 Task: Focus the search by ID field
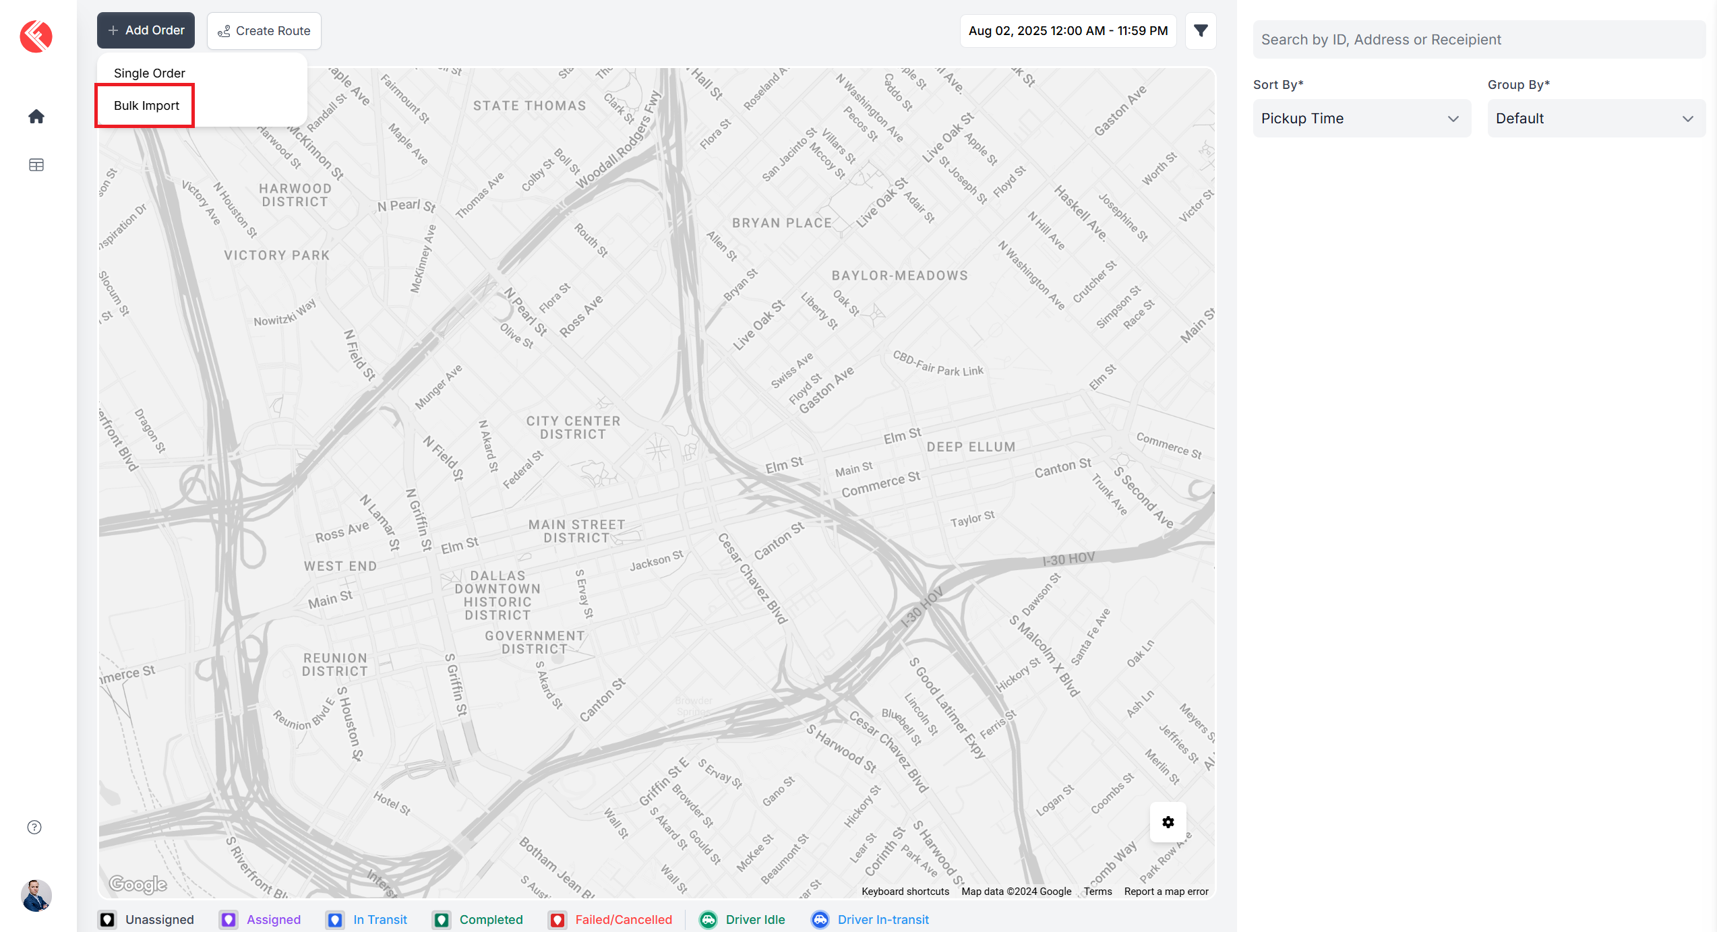1478,40
